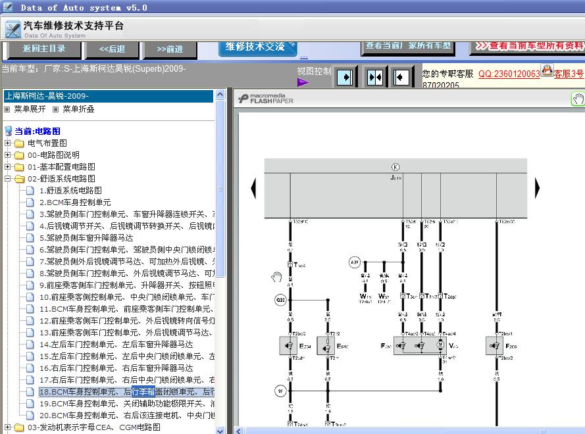585x434 pixels.
Task: Collapse 02-舒适系统电路图 folder
Action: click(x=7, y=179)
